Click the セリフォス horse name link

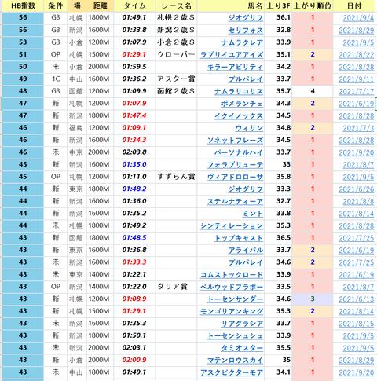(x=246, y=30)
